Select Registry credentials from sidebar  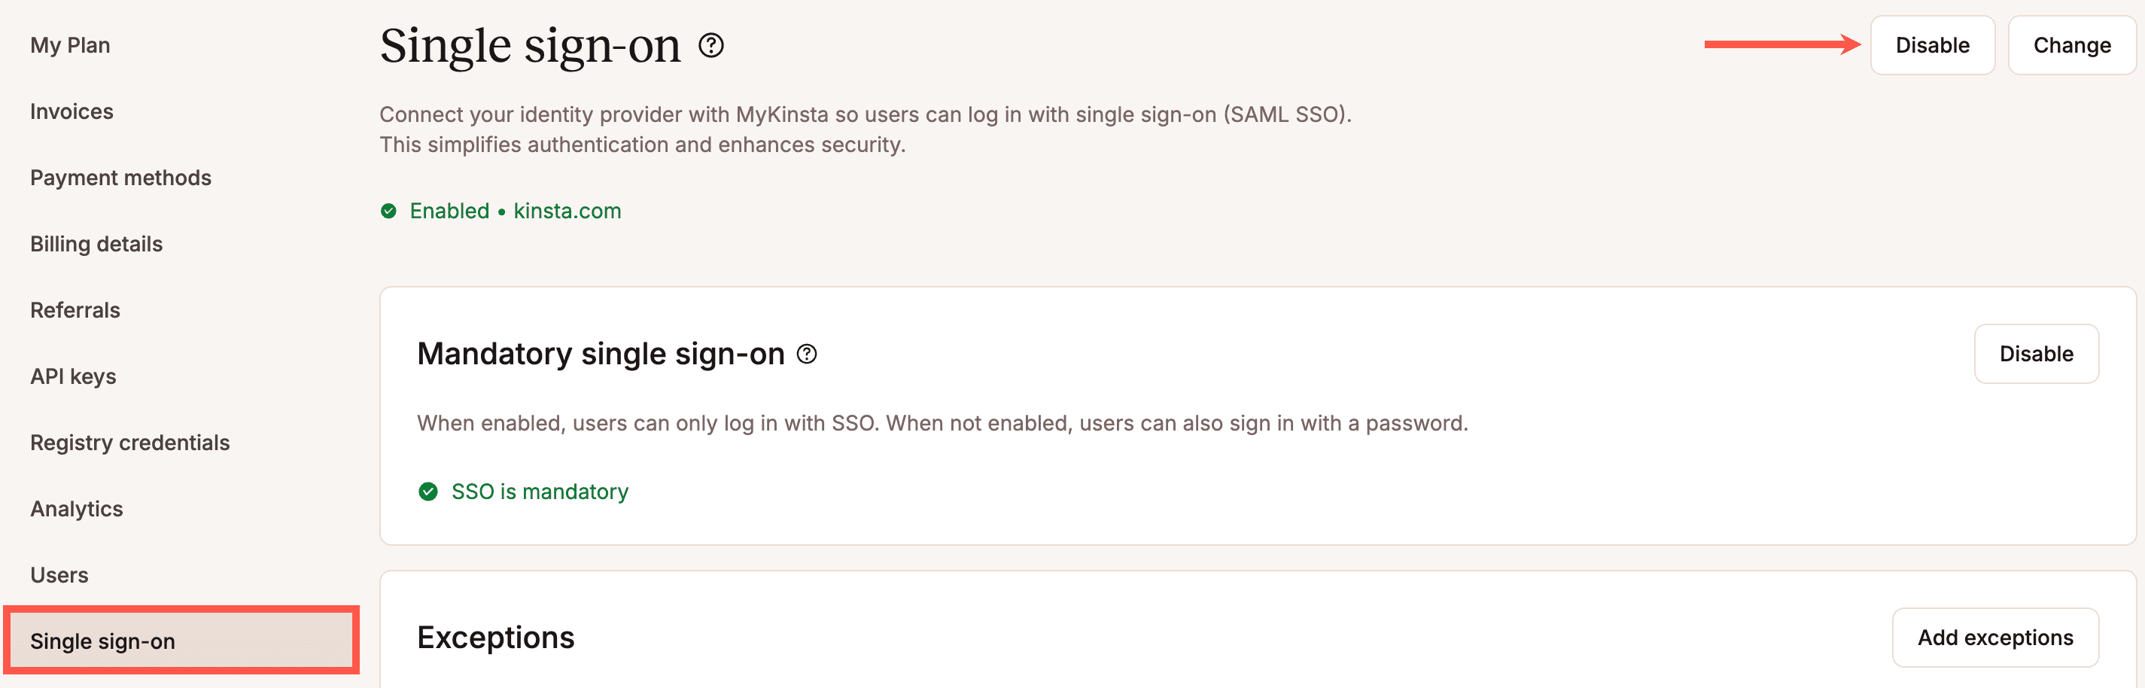pos(130,443)
